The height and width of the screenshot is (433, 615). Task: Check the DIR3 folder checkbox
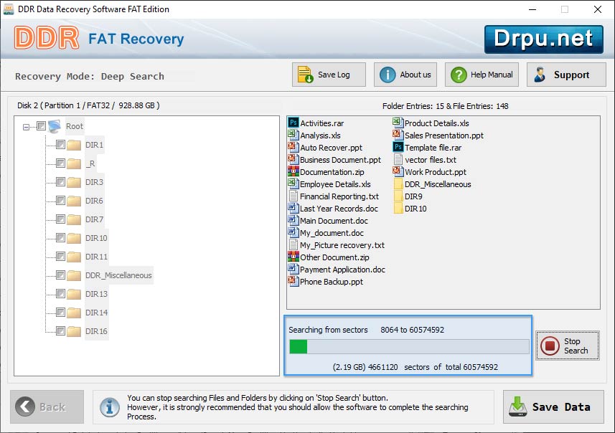pos(60,182)
